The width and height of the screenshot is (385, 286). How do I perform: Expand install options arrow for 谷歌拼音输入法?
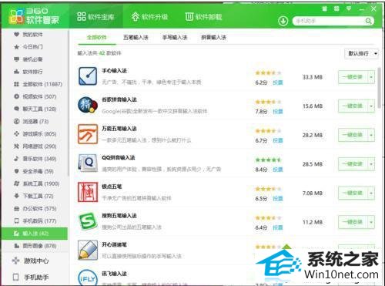pyautogui.click(x=371, y=106)
